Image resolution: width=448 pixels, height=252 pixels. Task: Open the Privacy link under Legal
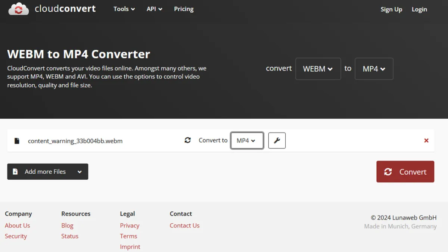[130, 225]
